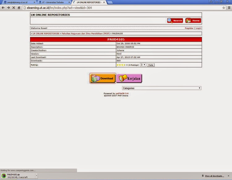Click the 'Apr 27, 2015 07:32 AM' value
Screen dimensions: 232x180
point(128,57)
